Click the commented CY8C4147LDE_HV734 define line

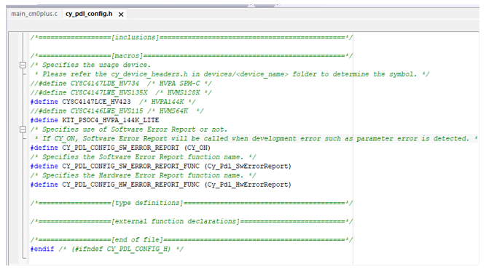tap(121, 83)
